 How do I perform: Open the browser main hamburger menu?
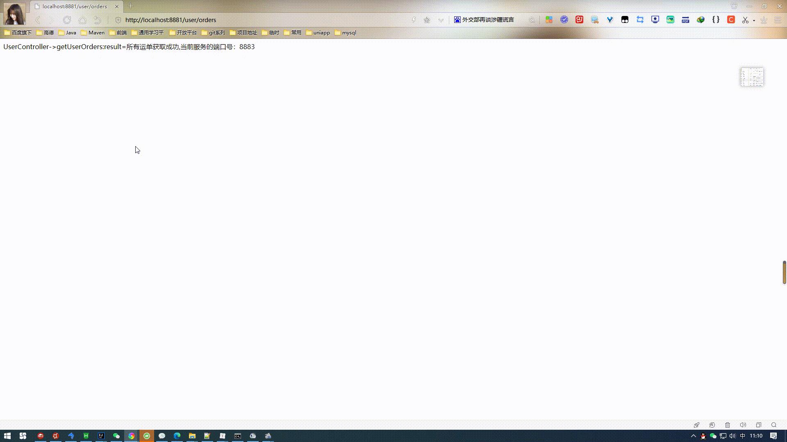click(x=778, y=20)
